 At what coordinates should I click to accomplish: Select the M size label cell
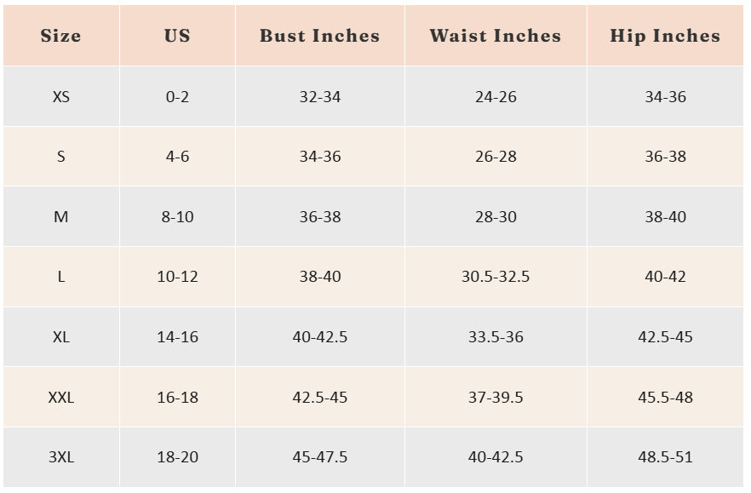pos(60,217)
